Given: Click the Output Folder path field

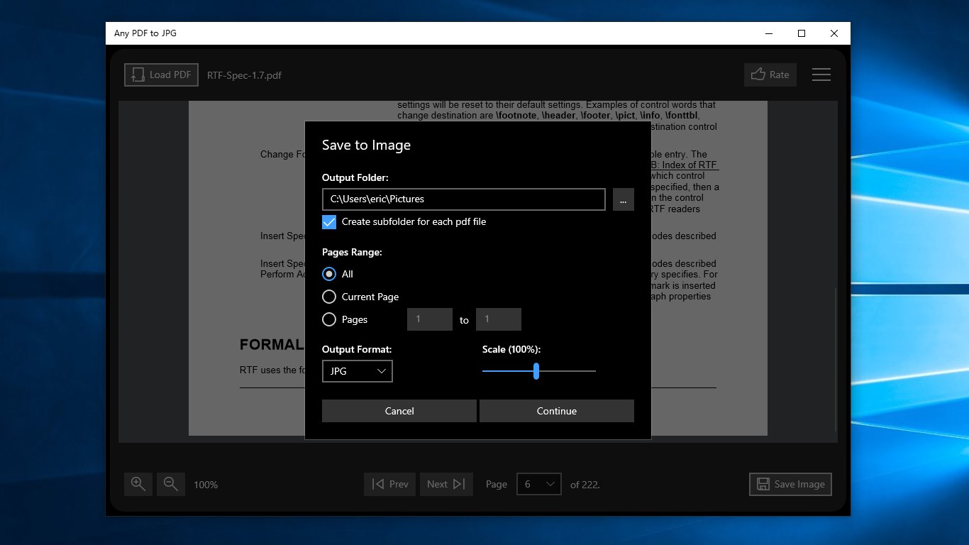Looking at the screenshot, I should point(464,199).
